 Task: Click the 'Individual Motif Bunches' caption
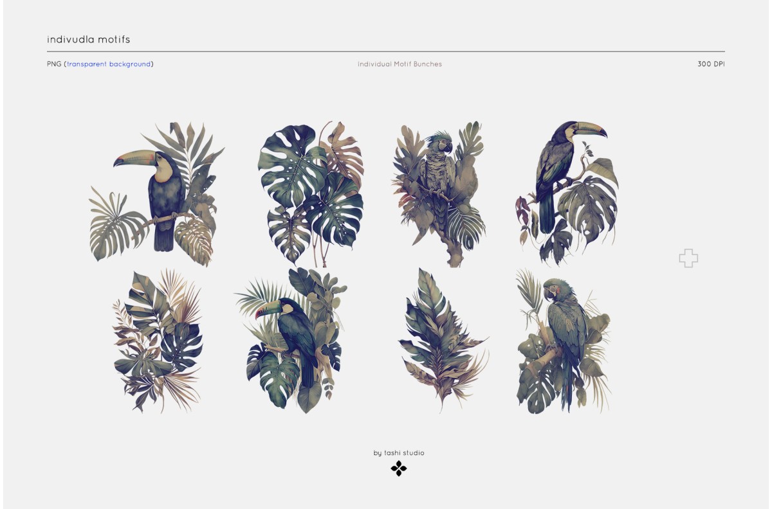pos(400,64)
